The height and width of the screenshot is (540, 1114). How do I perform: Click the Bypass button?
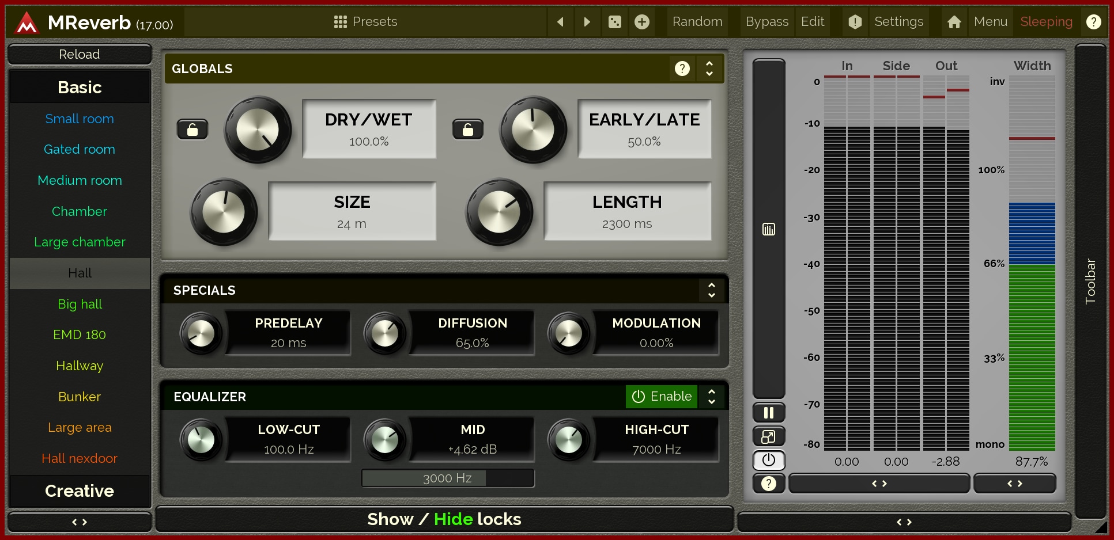click(766, 22)
